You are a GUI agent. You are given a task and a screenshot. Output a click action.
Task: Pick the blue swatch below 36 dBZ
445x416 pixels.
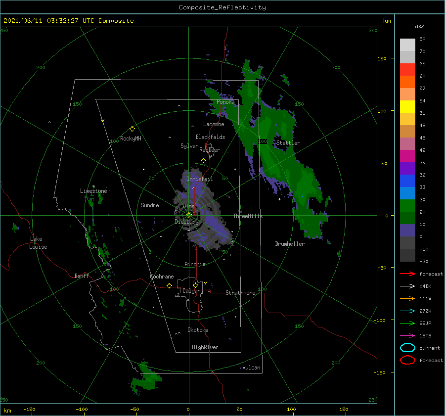click(x=407, y=181)
